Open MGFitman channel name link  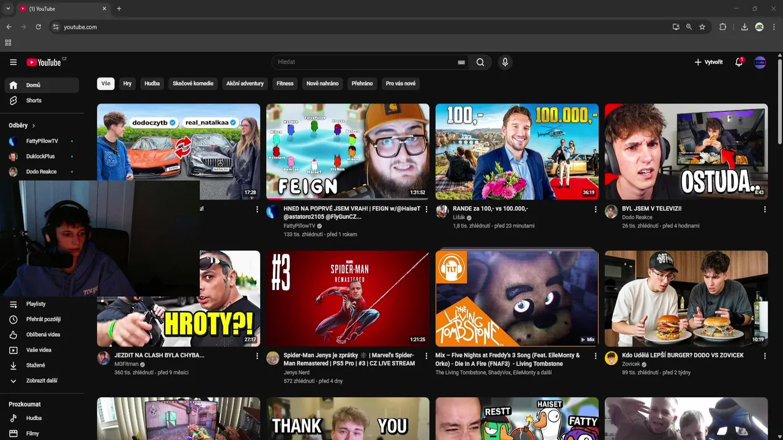(127, 364)
